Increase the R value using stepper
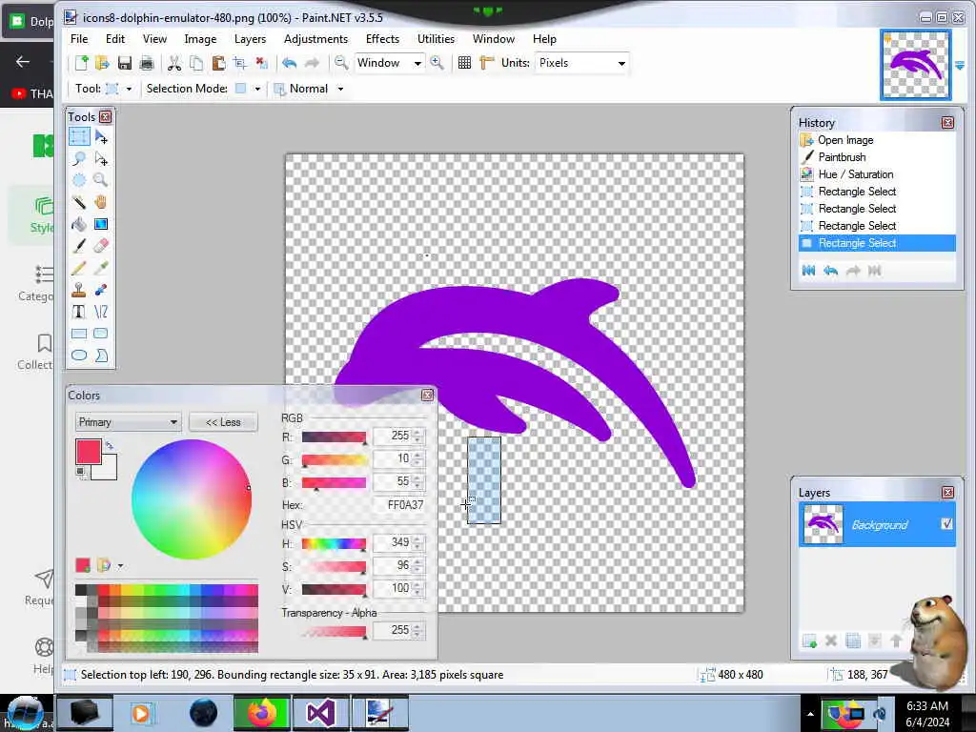Image resolution: width=976 pixels, height=732 pixels. [417, 432]
